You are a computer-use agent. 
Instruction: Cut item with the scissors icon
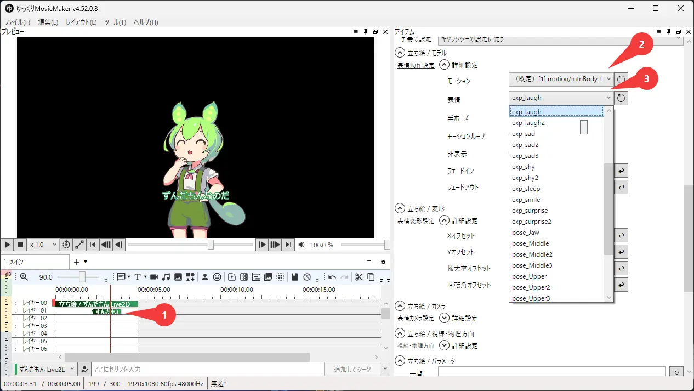point(359,277)
